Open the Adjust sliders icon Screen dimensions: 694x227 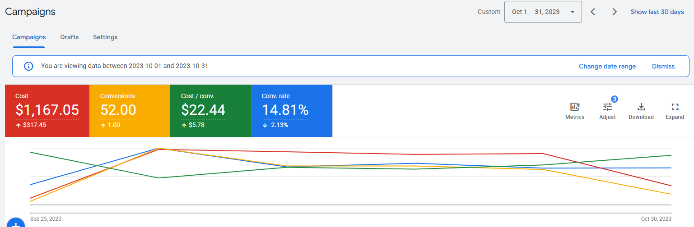point(607,107)
